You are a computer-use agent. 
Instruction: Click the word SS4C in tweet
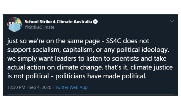pyautogui.click(x=114, y=41)
